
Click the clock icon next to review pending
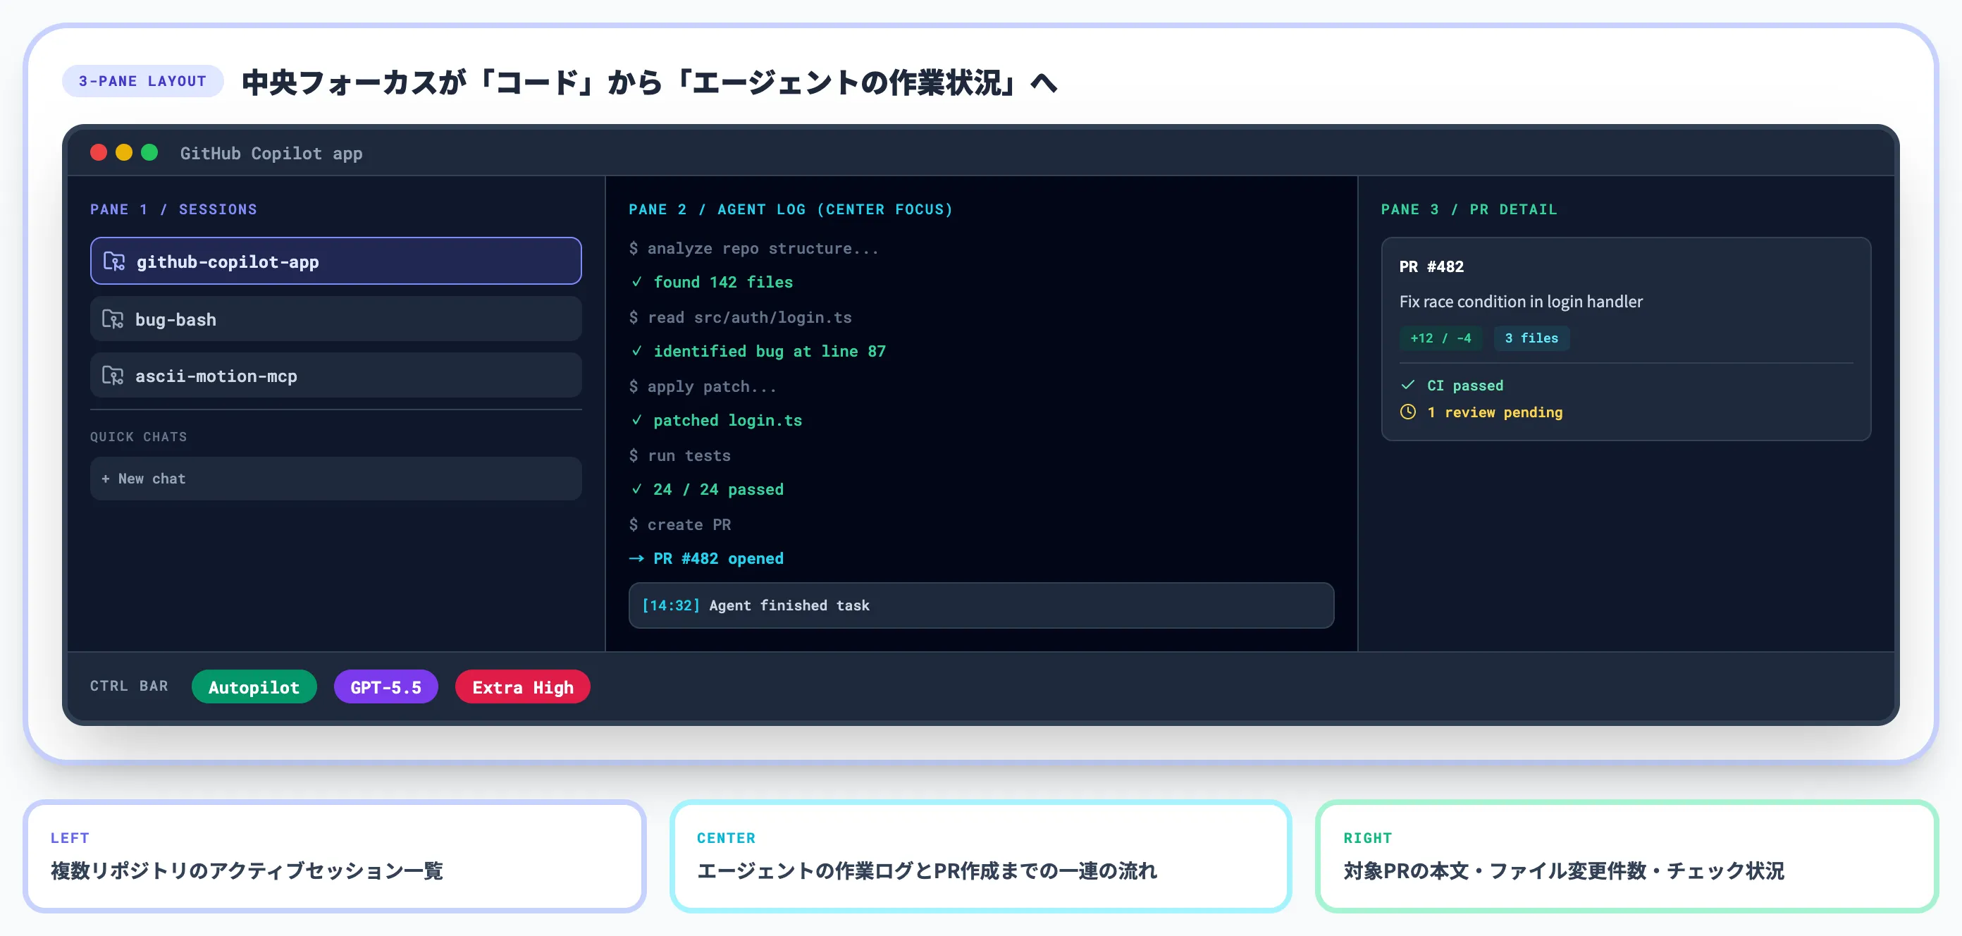[x=1407, y=412]
